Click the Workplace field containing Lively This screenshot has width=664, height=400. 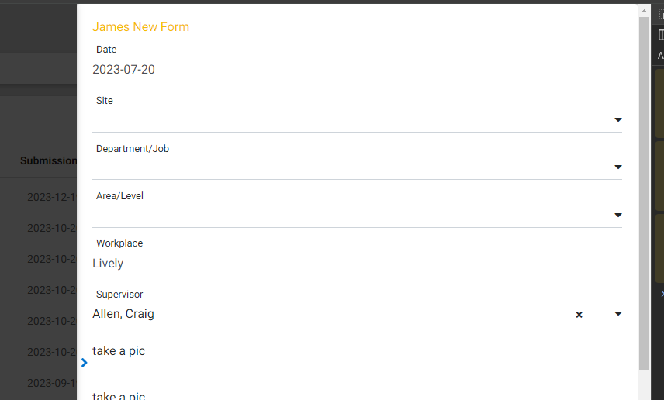point(357,264)
